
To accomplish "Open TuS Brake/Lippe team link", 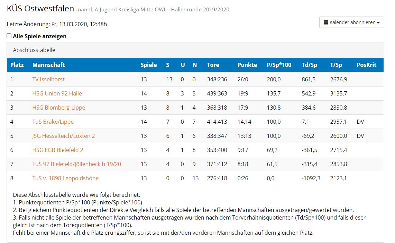I will pyautogui.click(x=53, y=122).
